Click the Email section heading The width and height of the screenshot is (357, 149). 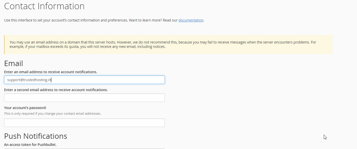coord(14,63)
